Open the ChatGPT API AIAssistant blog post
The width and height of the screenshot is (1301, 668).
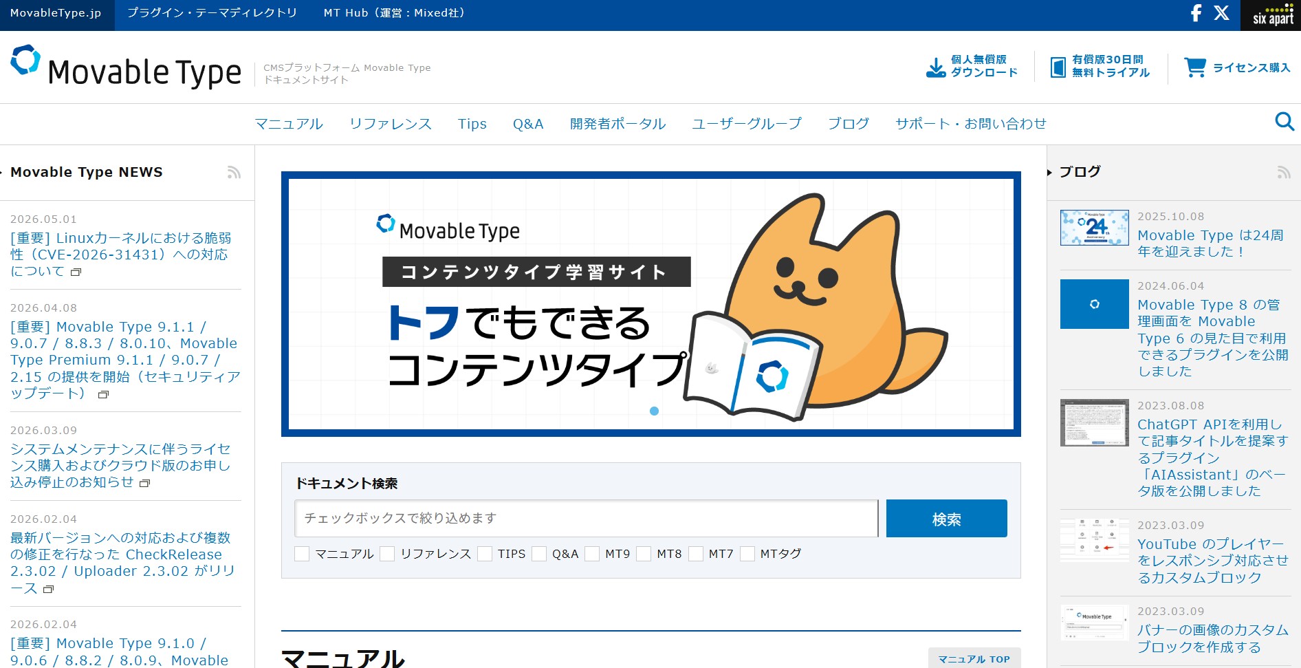coord(1213,457)
